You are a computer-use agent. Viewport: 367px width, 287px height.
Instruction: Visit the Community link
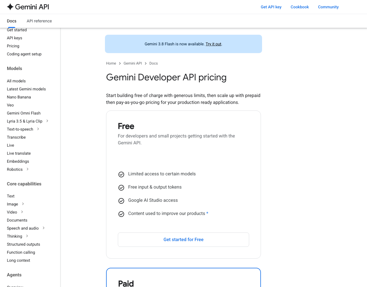pos(328,7)
